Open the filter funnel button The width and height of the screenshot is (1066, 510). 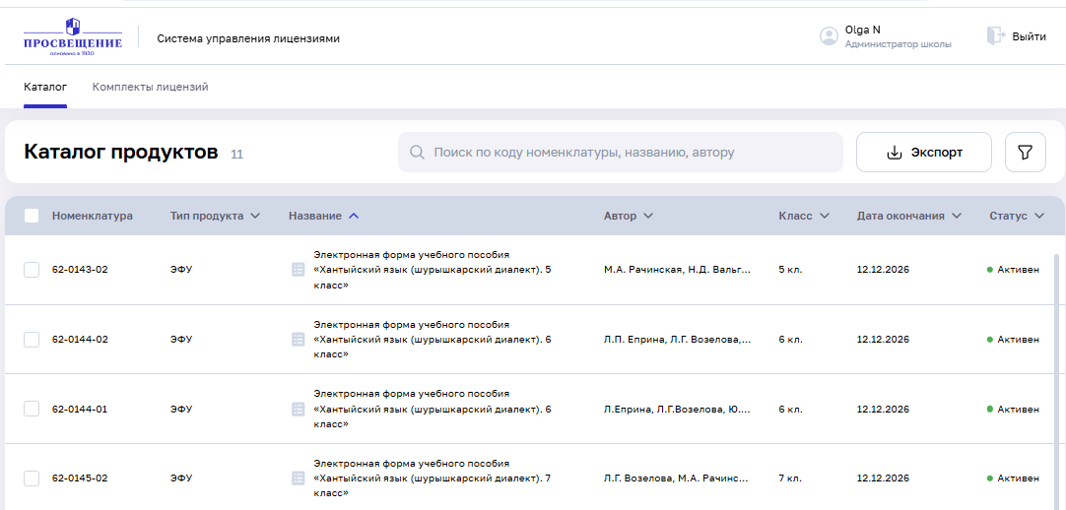1025,153
